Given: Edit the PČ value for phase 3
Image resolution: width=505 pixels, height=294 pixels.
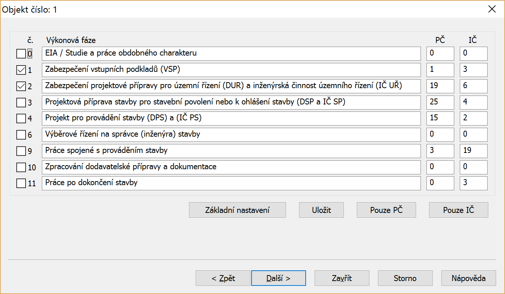Looking at the screenshot, I should pyautogui.click(x=440, y=102).
